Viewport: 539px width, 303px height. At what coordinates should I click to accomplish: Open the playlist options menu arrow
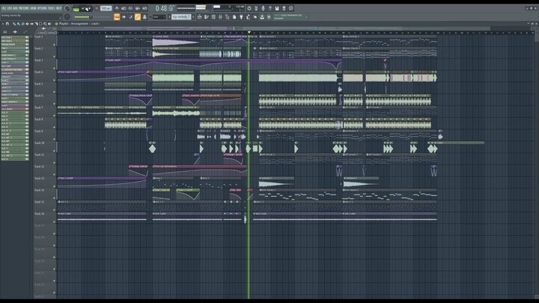(3, 24)
